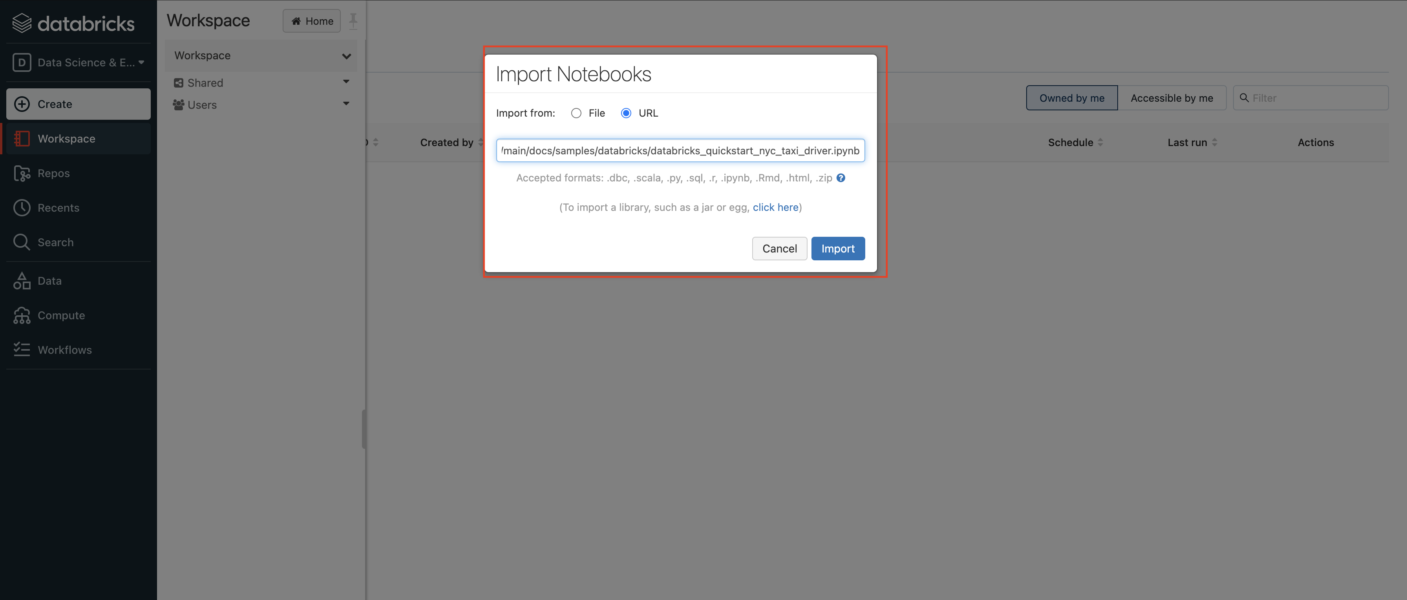Select the File import radio button

576,113
